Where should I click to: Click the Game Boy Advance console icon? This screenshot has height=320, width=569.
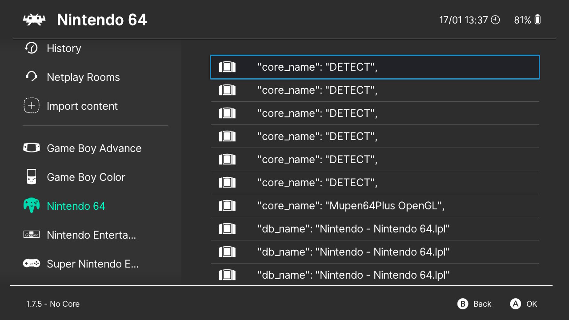click(31, 148)
